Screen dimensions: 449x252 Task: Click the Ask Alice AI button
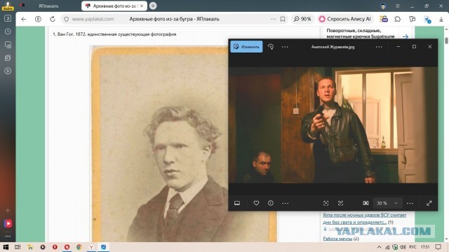(x=345, y=19)
